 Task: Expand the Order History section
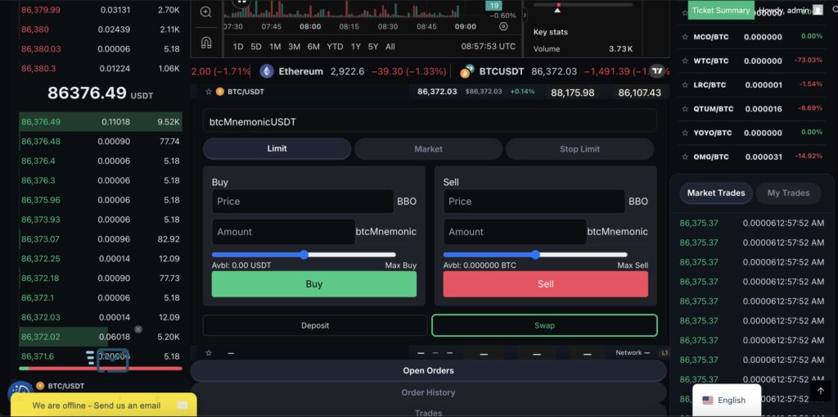[x=428, y=392]
